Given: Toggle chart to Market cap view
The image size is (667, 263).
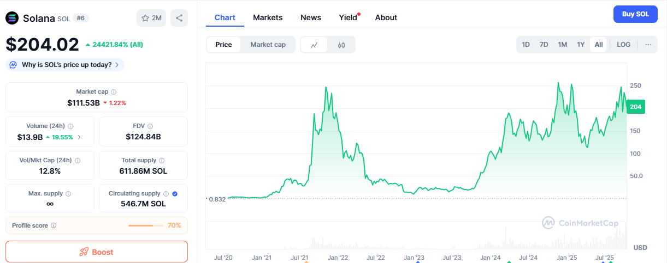Looking at the screenshot, I should (268, 45).
